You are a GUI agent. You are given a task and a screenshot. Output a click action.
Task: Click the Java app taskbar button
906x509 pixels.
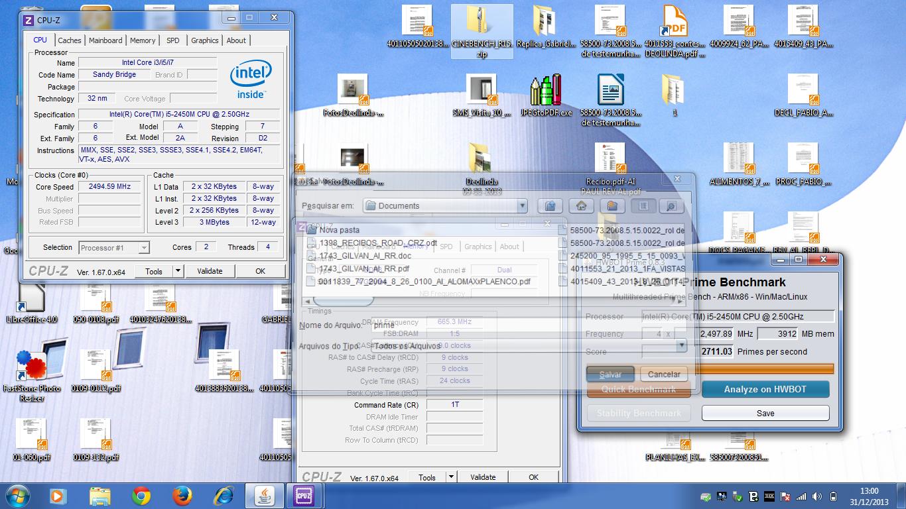click(264, 495)
